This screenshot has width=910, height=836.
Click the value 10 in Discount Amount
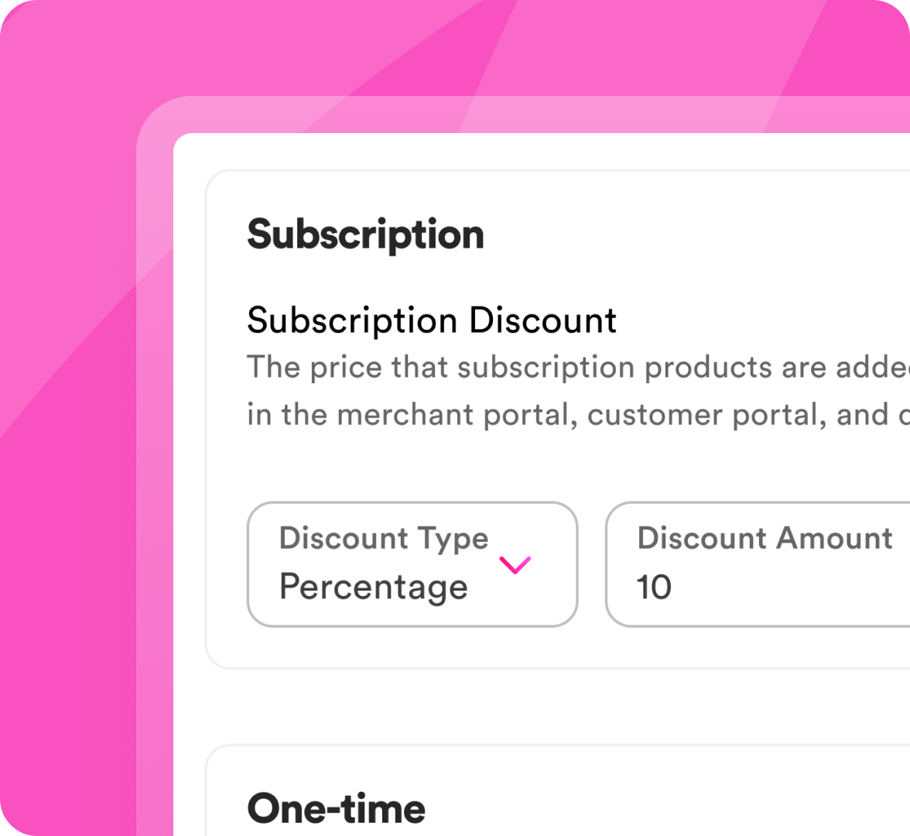[654, 587]
